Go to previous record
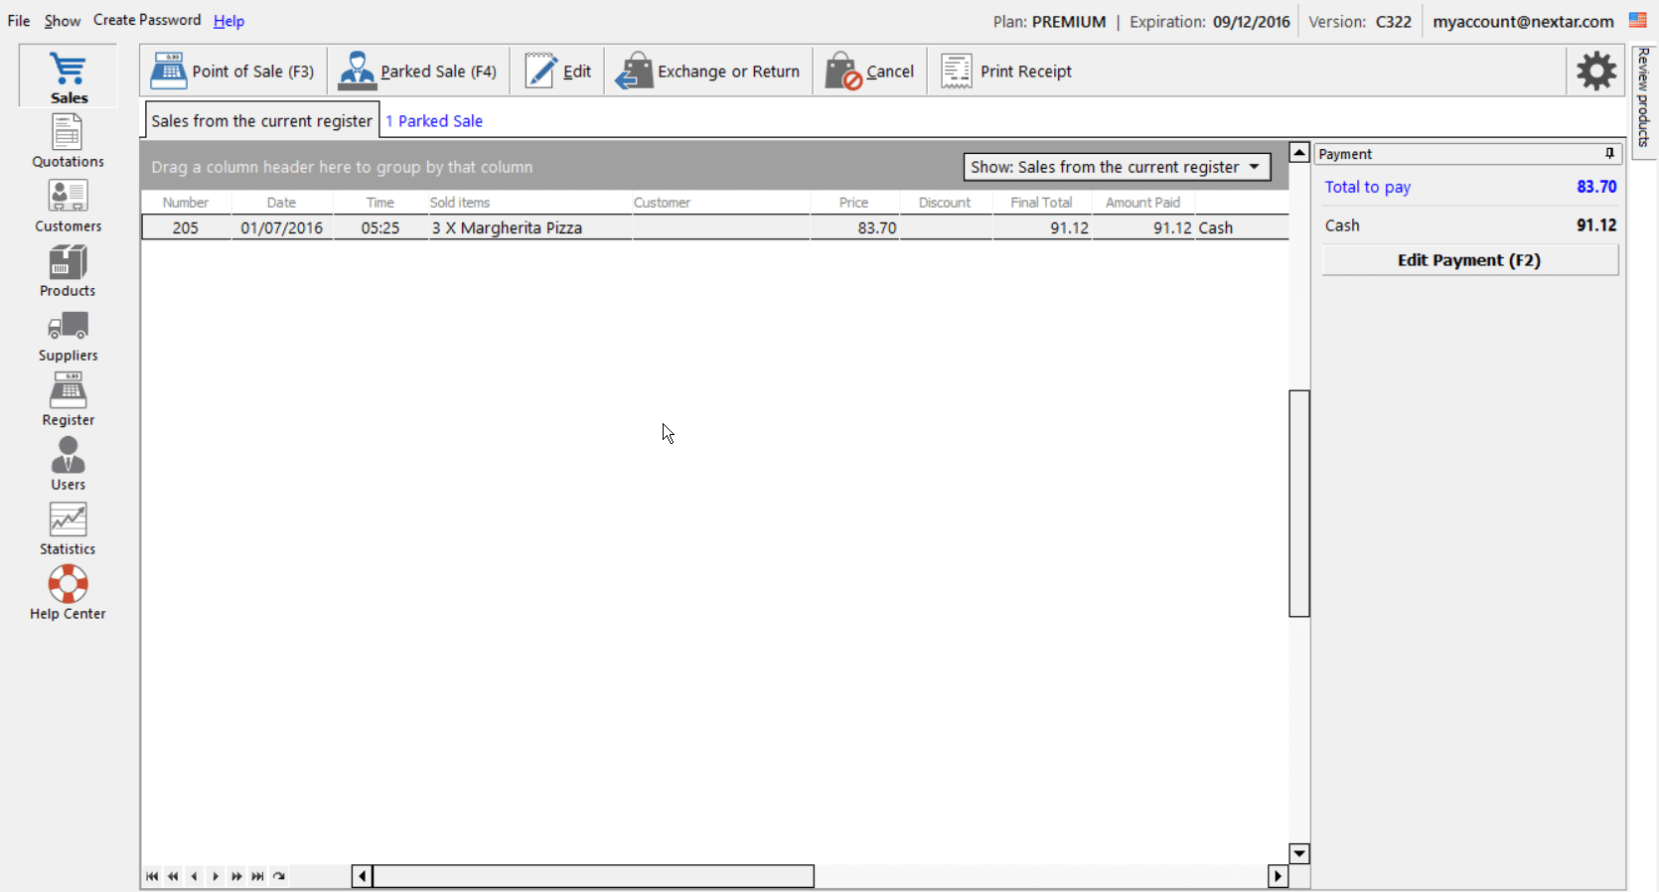This screenshot has height=892, width=1659. tap(194, 876)
